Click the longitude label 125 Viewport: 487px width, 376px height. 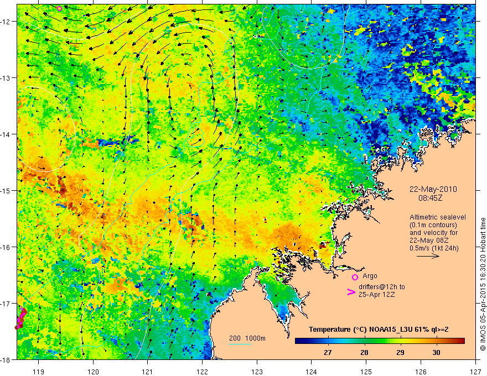click(x=366, y=371)
